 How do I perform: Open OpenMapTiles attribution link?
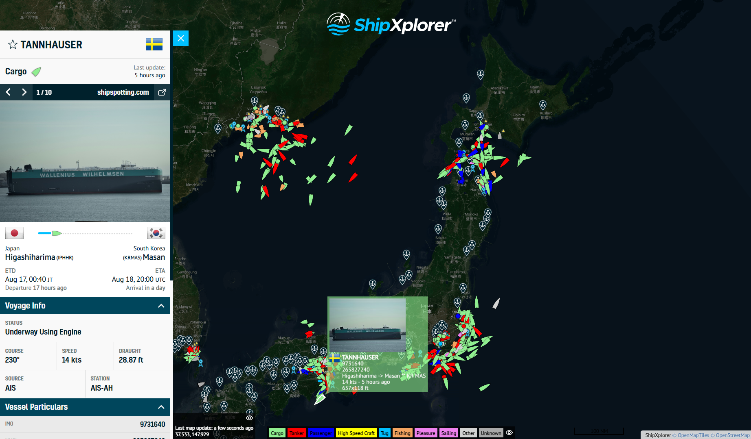[x=690, y=435]
